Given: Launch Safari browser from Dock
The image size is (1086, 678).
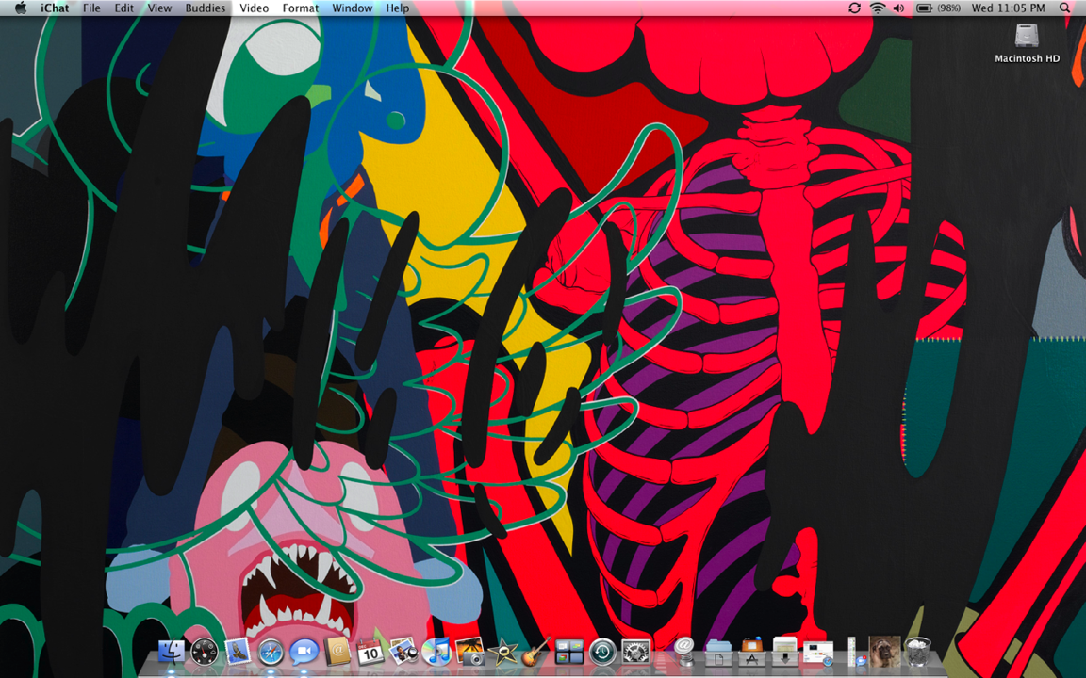Looking at the screenshot, I should tap(271, 652).
